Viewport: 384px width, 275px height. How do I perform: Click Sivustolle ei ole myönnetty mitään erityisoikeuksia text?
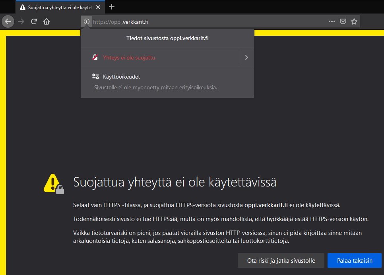click(155, 88)
